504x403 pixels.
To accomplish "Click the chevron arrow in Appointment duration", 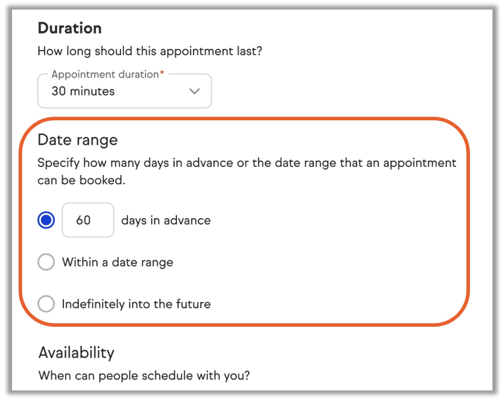I will pos(194,91).
